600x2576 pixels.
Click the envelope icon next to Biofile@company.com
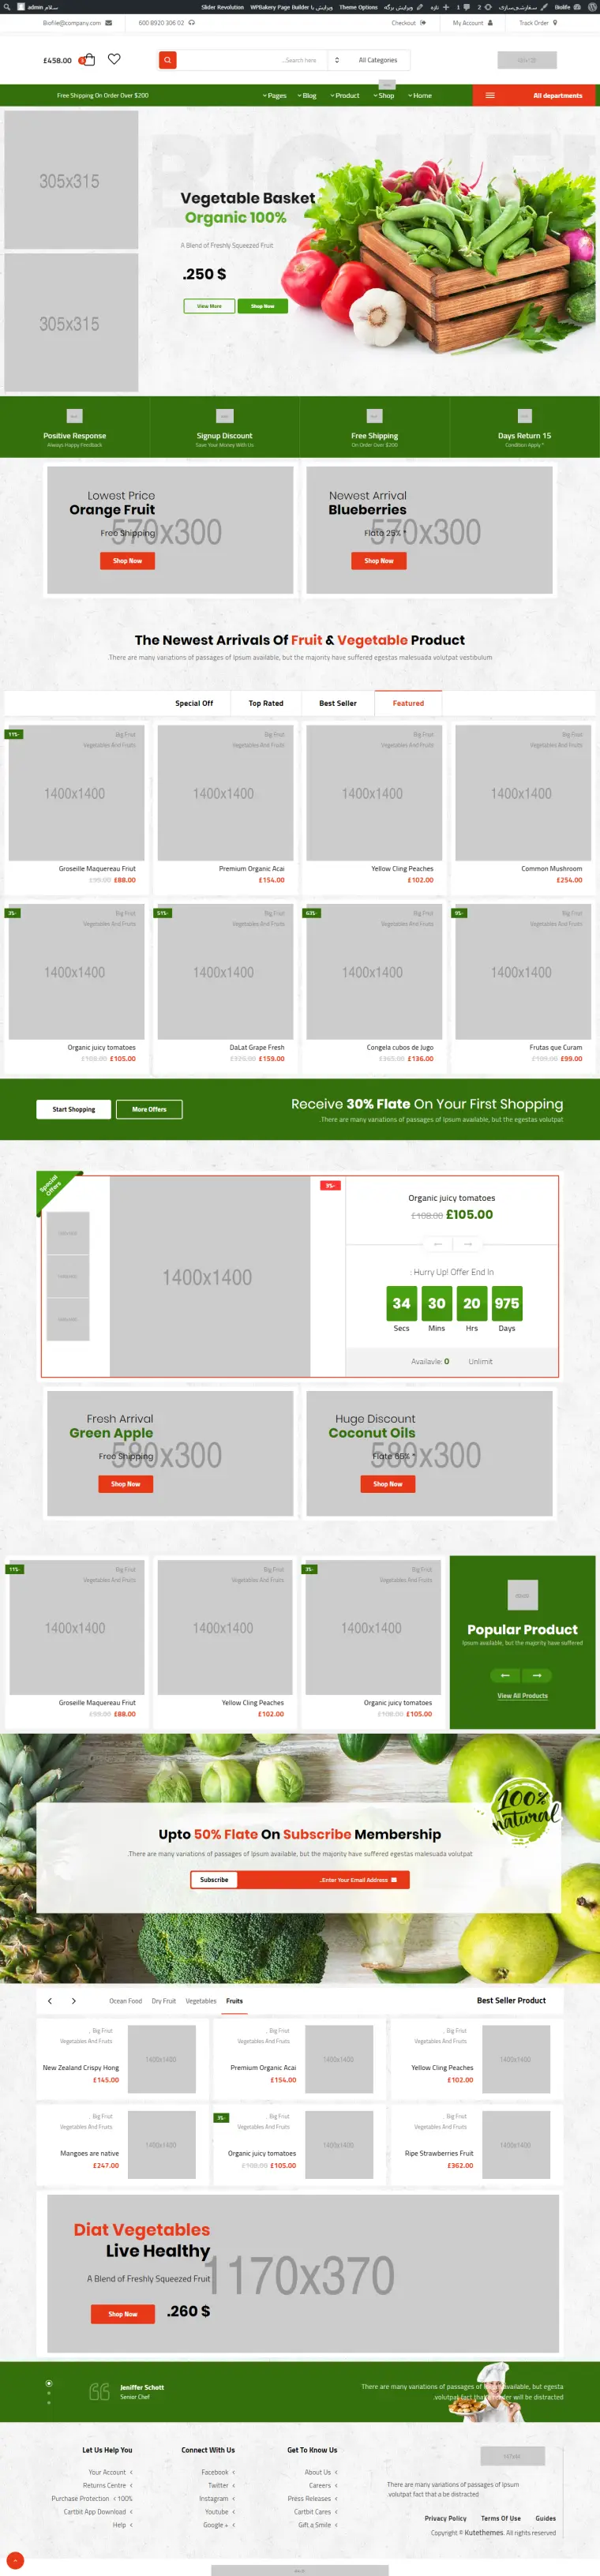click(x=109, y=23)
